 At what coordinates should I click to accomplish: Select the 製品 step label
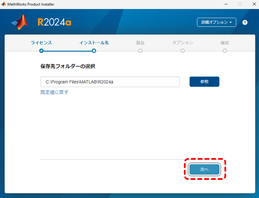[140, 43]
